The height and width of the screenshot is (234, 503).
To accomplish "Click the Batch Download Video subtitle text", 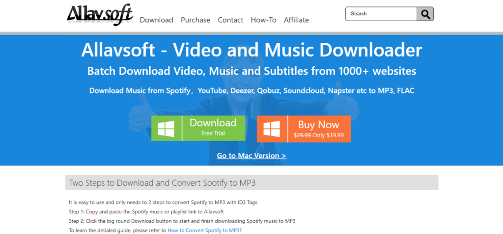I will pos(251,71).
